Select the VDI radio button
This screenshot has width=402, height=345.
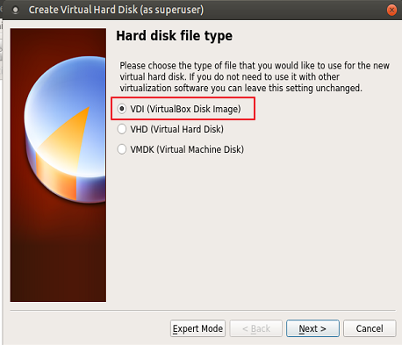(122, 109)
